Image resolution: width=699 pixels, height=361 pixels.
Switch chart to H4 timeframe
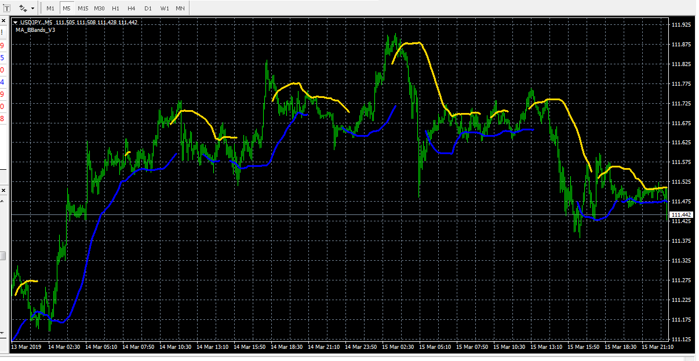(x=132, y=9)
